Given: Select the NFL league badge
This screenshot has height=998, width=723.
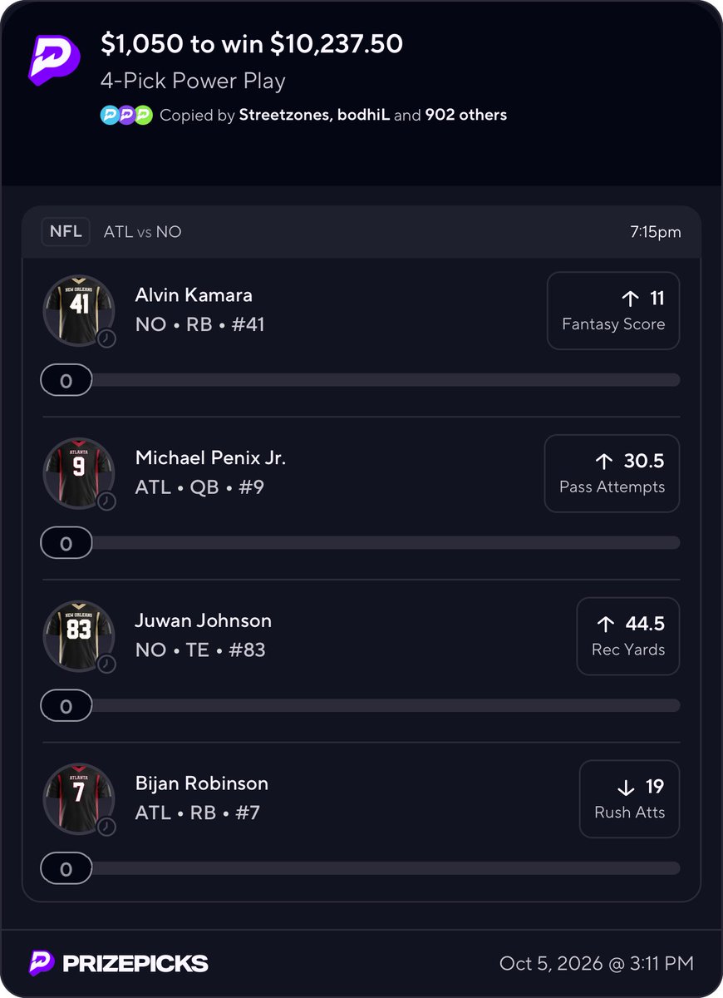Looking at the screenshot, I should 66,231.
